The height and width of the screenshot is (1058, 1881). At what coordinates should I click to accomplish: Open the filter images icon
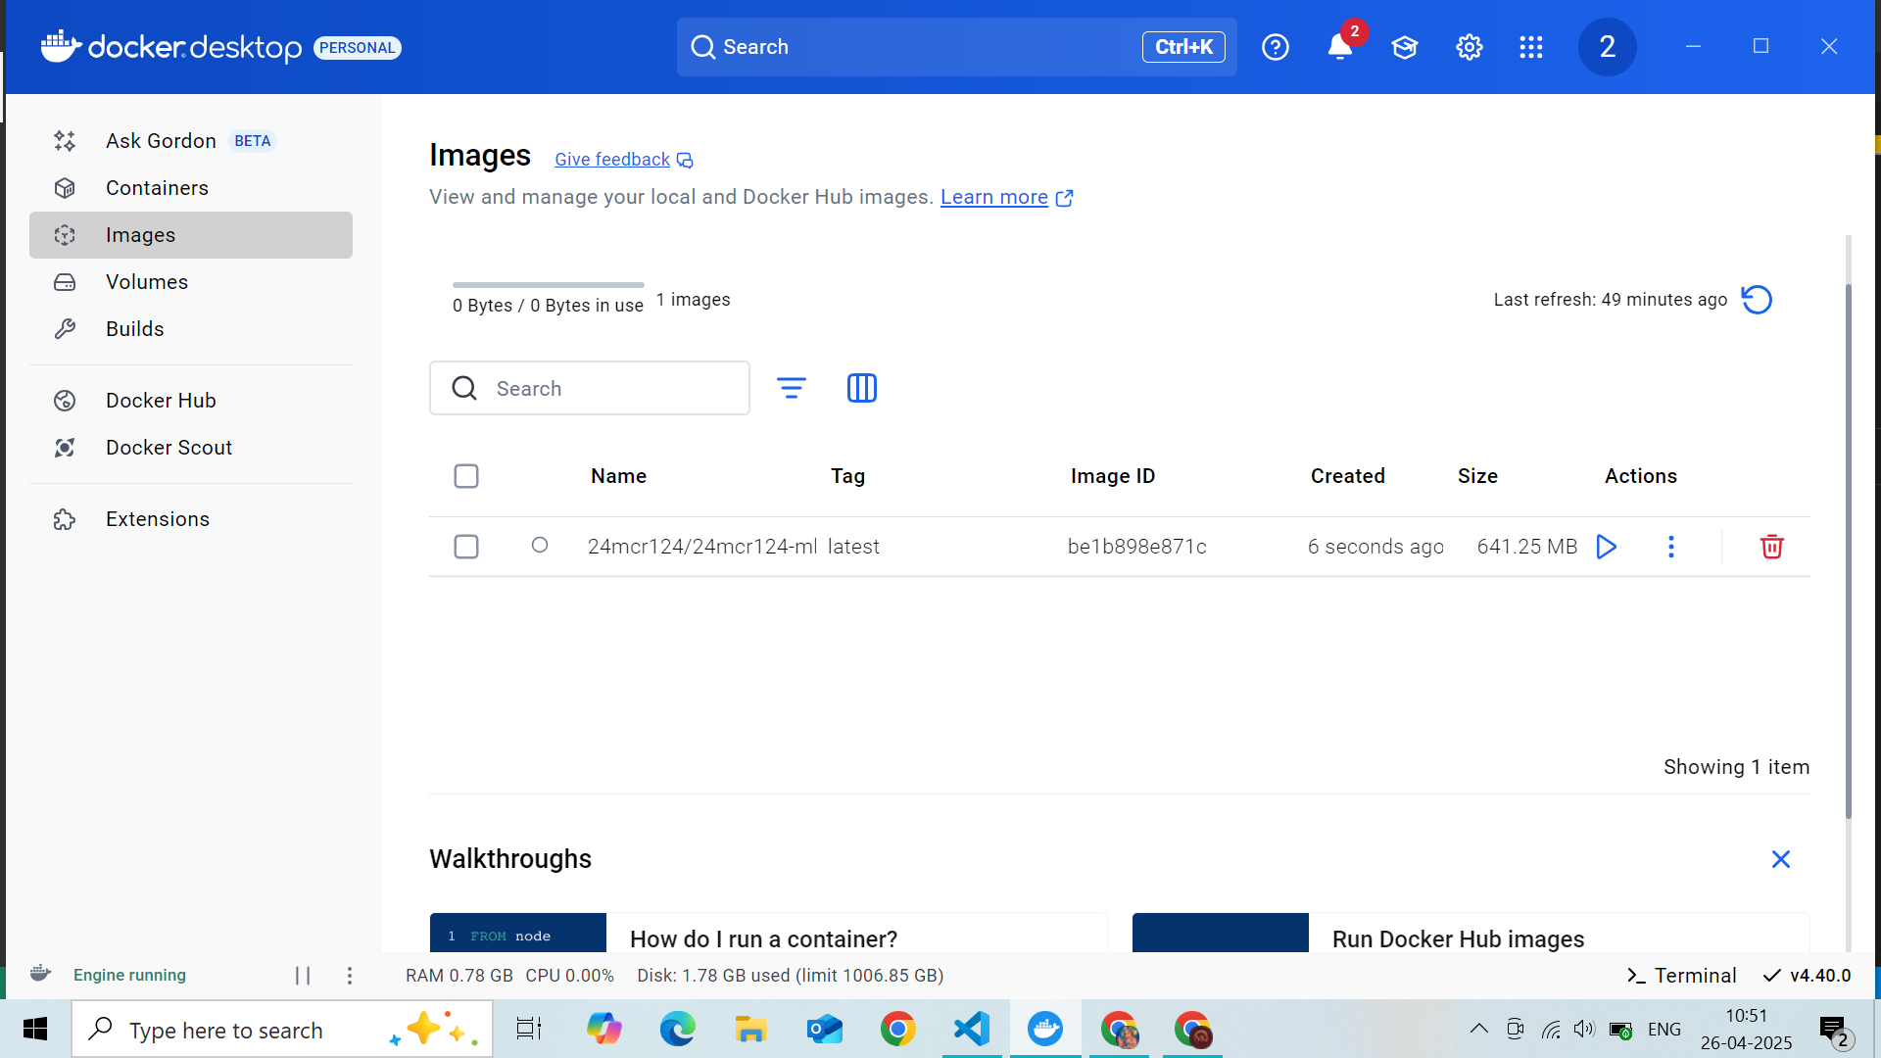(792, 388)
